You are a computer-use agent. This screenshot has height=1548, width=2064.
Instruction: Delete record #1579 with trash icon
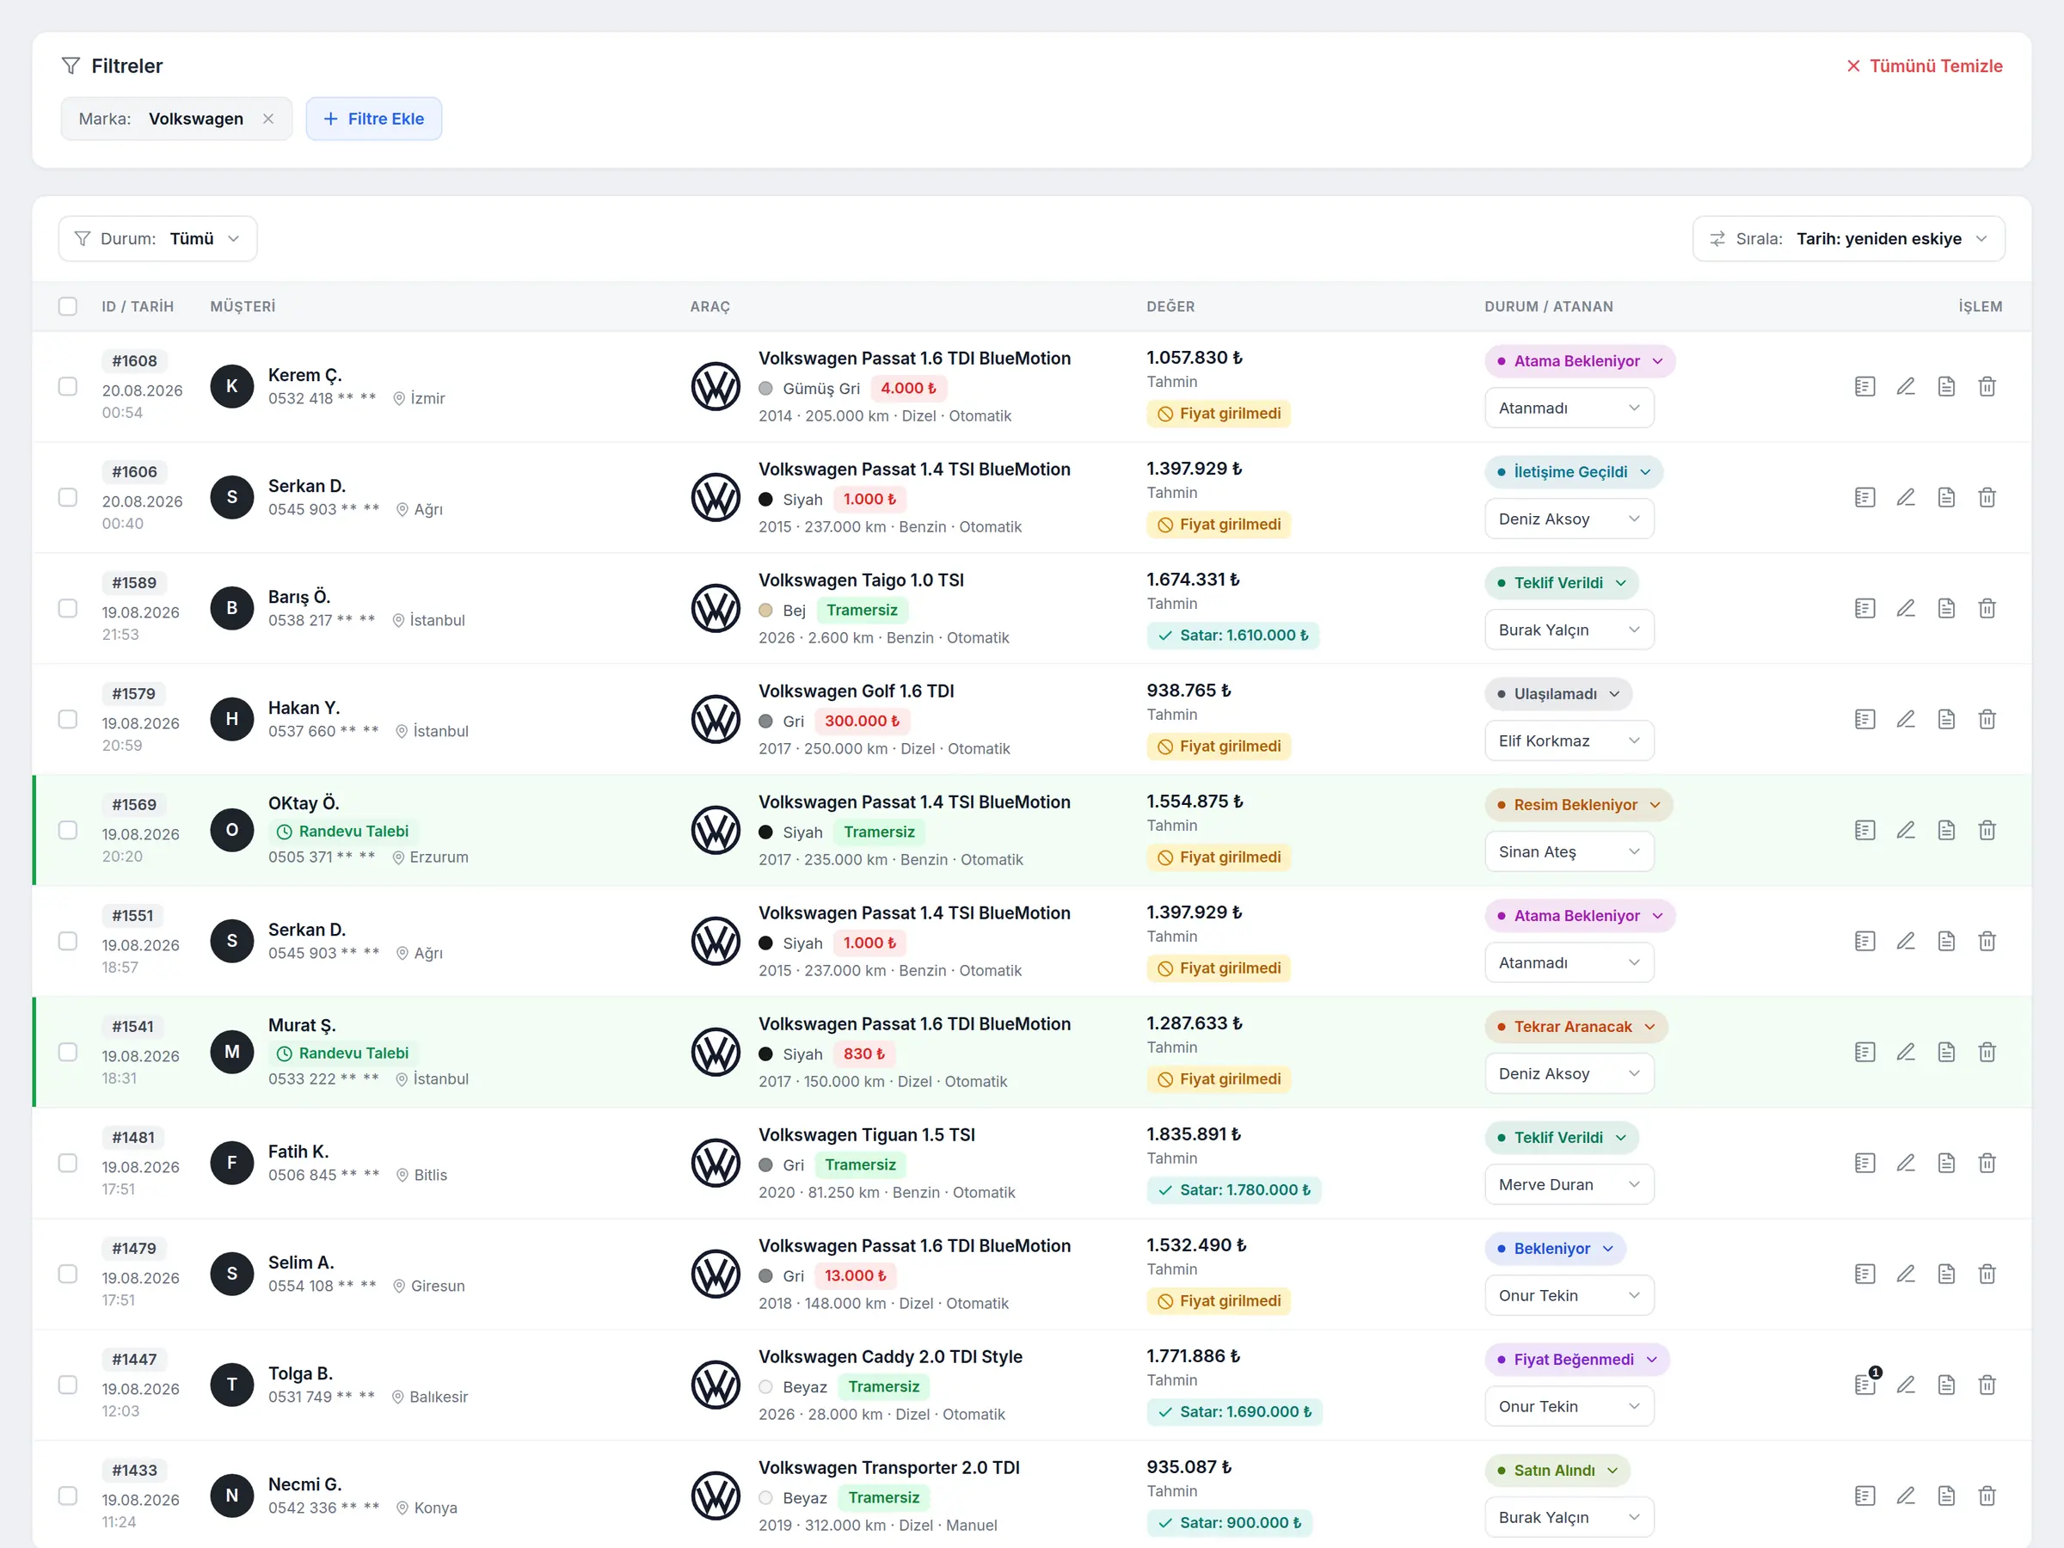pos(1987,720)
